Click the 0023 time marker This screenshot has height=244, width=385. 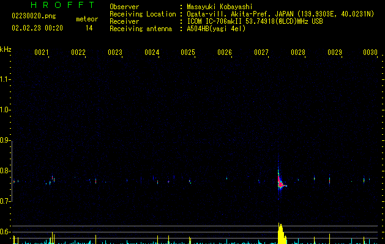(115, 52)
